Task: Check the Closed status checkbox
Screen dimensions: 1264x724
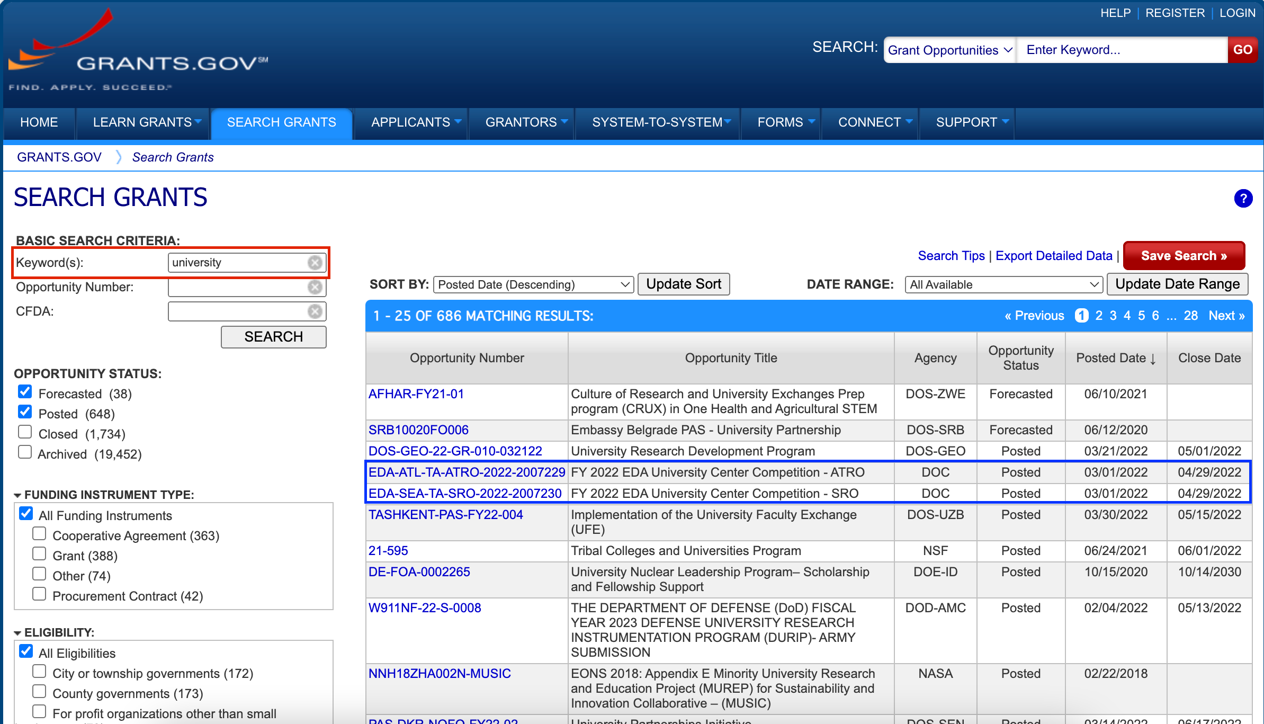Action: click(25, 432)
